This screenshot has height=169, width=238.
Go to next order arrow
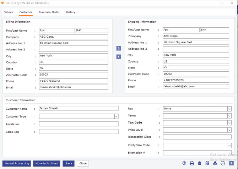(x=231, y=163)
